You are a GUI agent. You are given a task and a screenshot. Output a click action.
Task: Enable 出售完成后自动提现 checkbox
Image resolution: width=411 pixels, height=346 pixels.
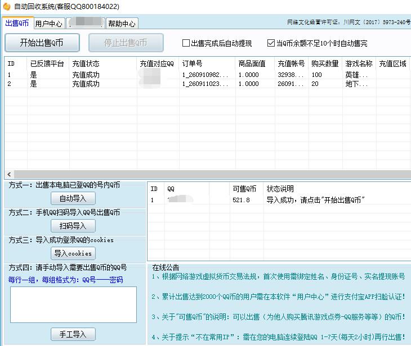186,43
